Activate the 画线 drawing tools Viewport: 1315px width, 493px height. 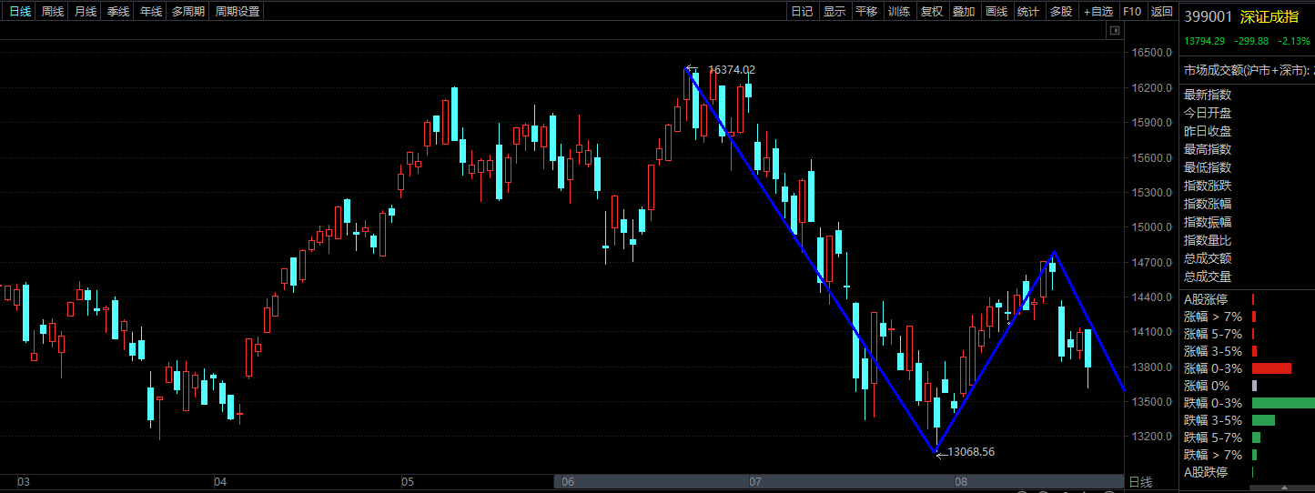pyautogui.click(x=996, y=12)
